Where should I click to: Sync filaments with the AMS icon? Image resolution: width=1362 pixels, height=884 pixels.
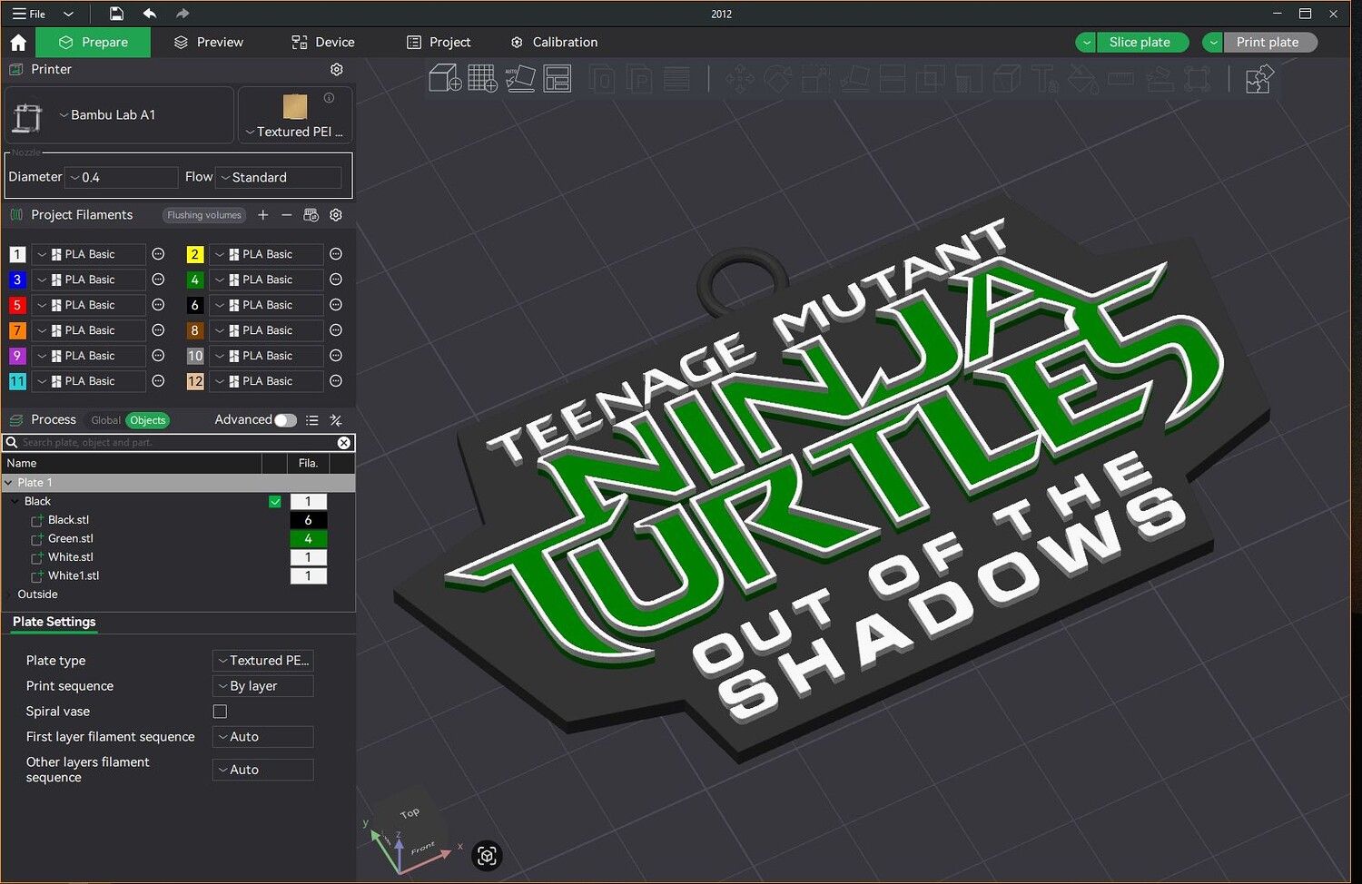click(311, 215)
